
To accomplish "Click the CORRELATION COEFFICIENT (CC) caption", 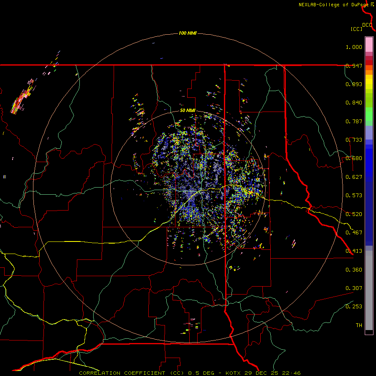I will (132, 373).
